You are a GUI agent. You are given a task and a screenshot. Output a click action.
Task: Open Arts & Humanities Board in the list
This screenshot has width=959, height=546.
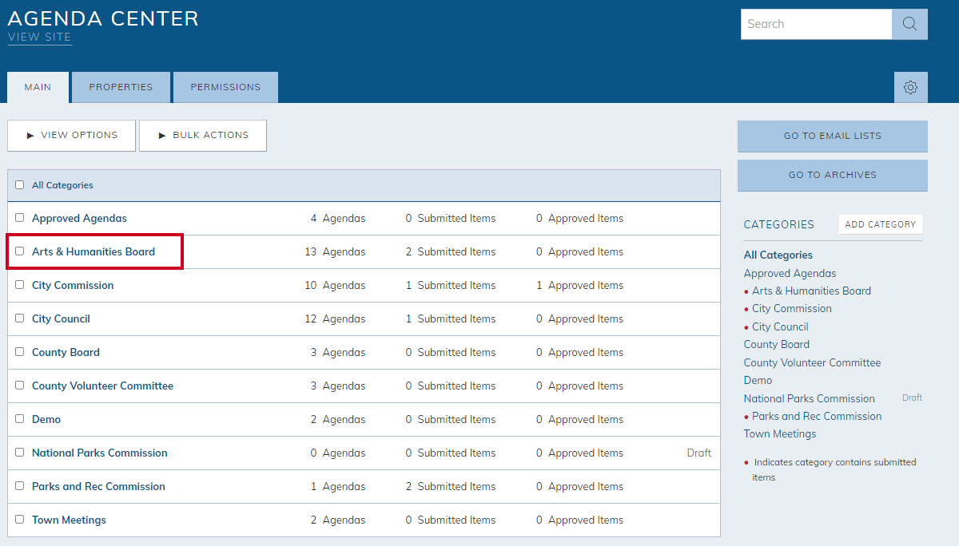coord(94,251)
